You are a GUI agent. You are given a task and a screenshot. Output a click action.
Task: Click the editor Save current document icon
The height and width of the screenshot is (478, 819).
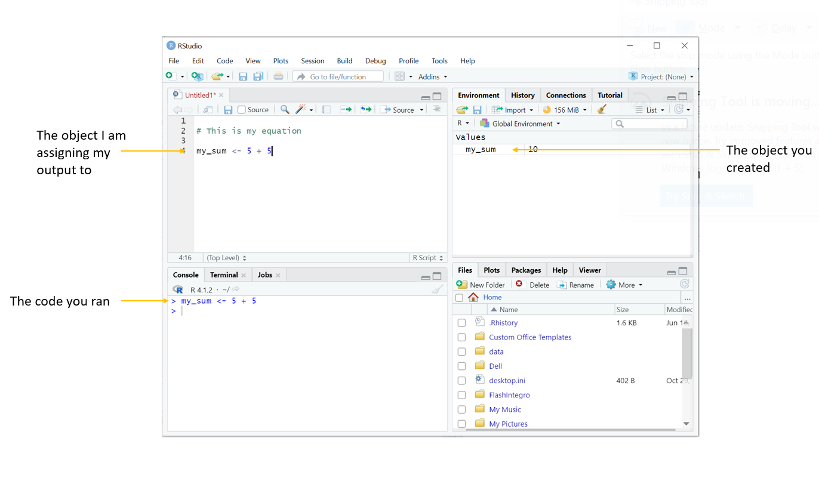click(x=228, y=110)
